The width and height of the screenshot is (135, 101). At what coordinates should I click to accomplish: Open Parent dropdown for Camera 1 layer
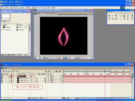(x=56, y=76)
